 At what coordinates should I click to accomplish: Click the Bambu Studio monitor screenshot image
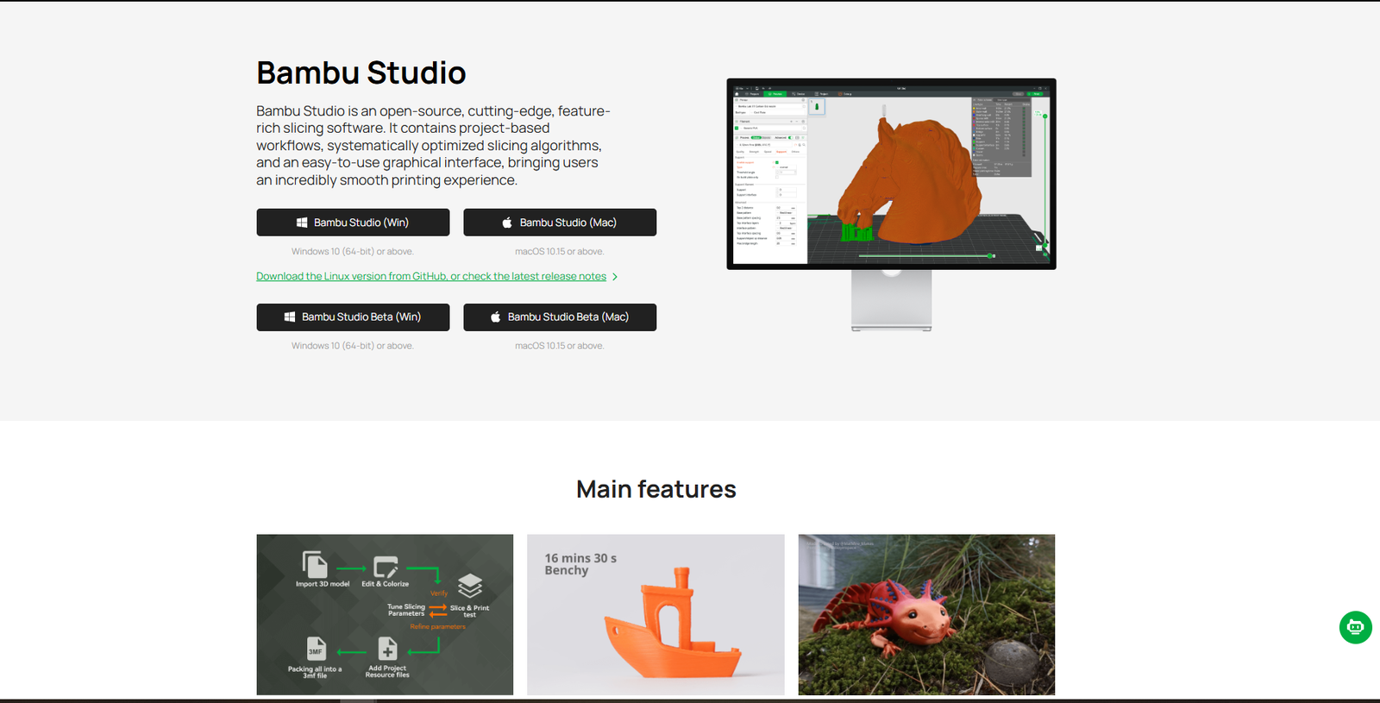(x=891, y=204)
